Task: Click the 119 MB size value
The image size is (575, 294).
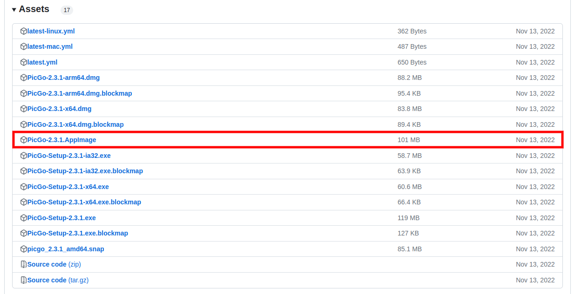Action: (x=409, y=218)
